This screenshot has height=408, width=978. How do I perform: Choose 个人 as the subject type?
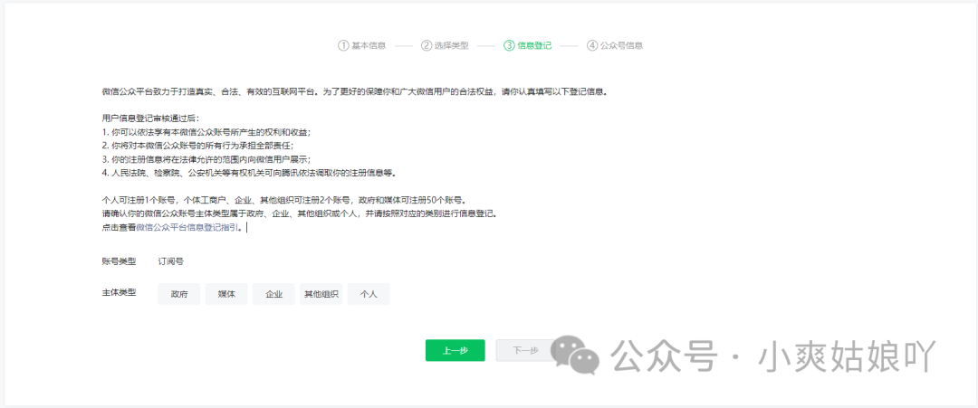369,294
